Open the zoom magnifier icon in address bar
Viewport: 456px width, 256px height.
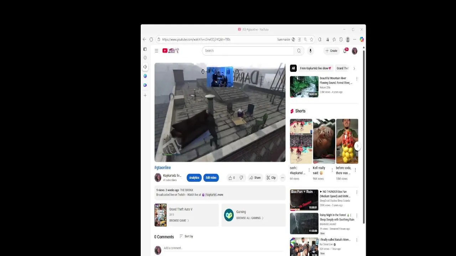pos(305,39)
